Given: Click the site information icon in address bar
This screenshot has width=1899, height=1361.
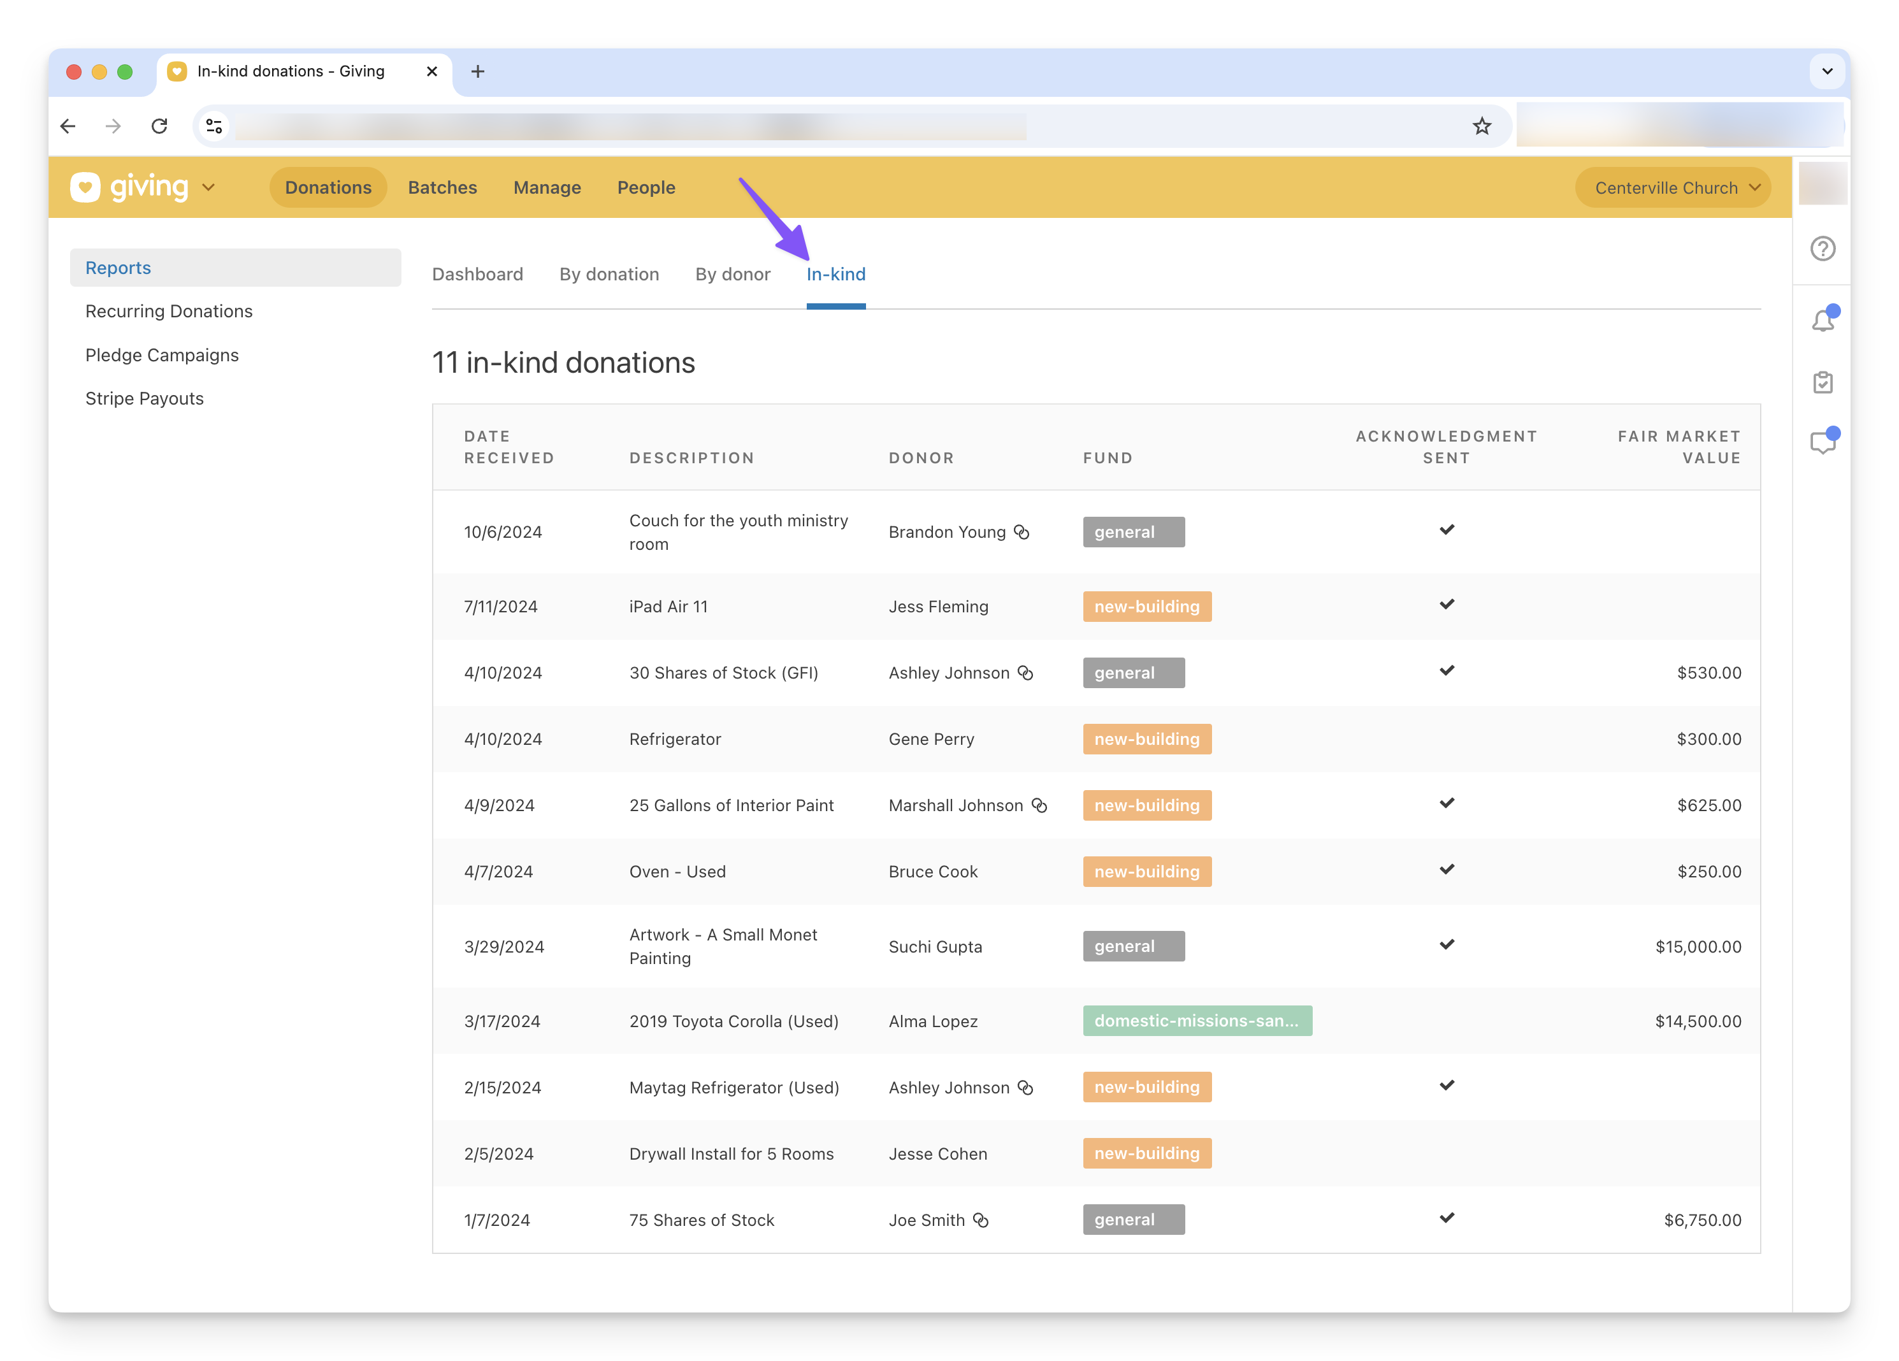Looking at the screenshot, I should [214, 126].
